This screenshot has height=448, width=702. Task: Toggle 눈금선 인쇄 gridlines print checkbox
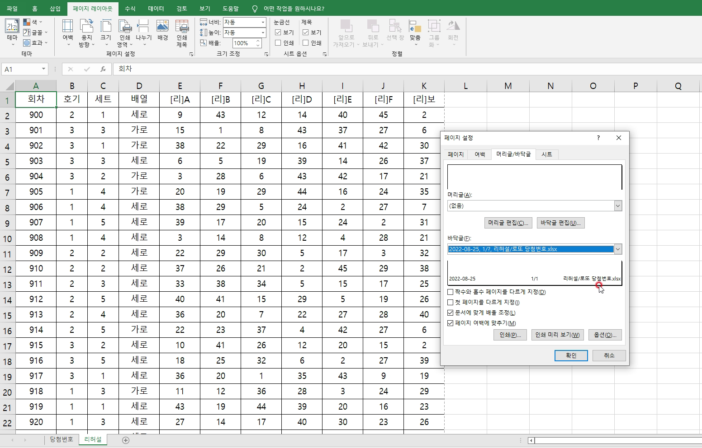click(x=278, y=43)
